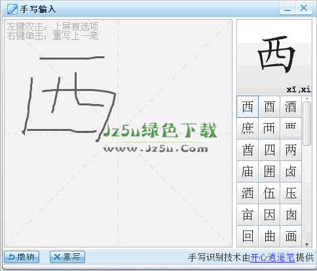Pick candidate character 酋
Screen dimensions: 317x271
pyautogui.click(x=248, y=150)
